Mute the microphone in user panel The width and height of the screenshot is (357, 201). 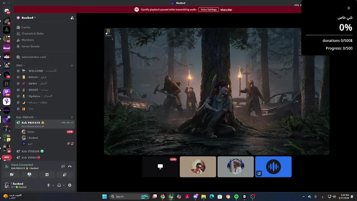pos(49,185)
